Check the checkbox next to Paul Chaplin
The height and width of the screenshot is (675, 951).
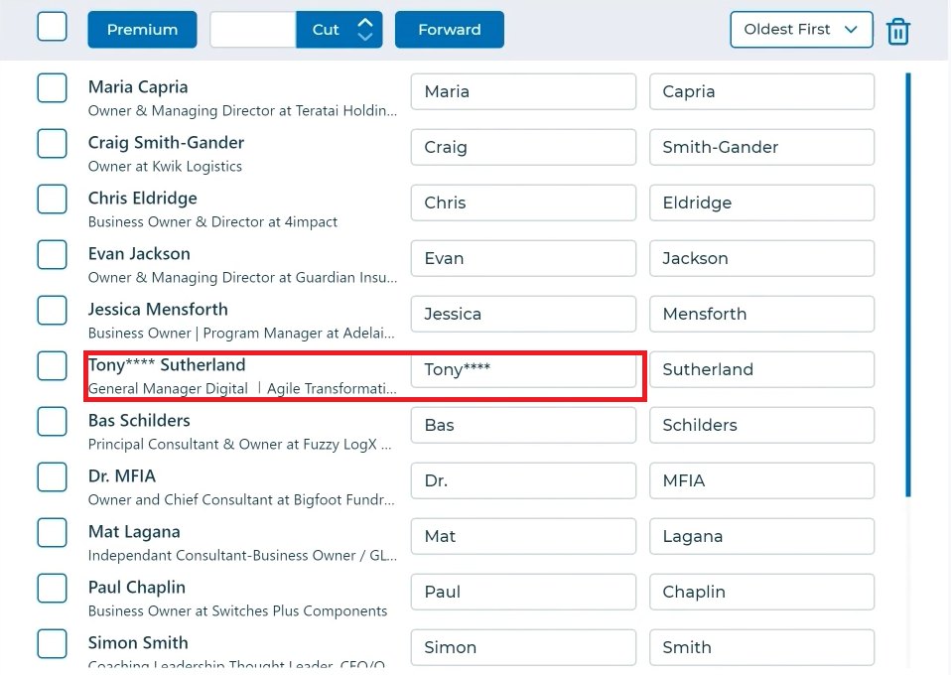coord(52,588)
